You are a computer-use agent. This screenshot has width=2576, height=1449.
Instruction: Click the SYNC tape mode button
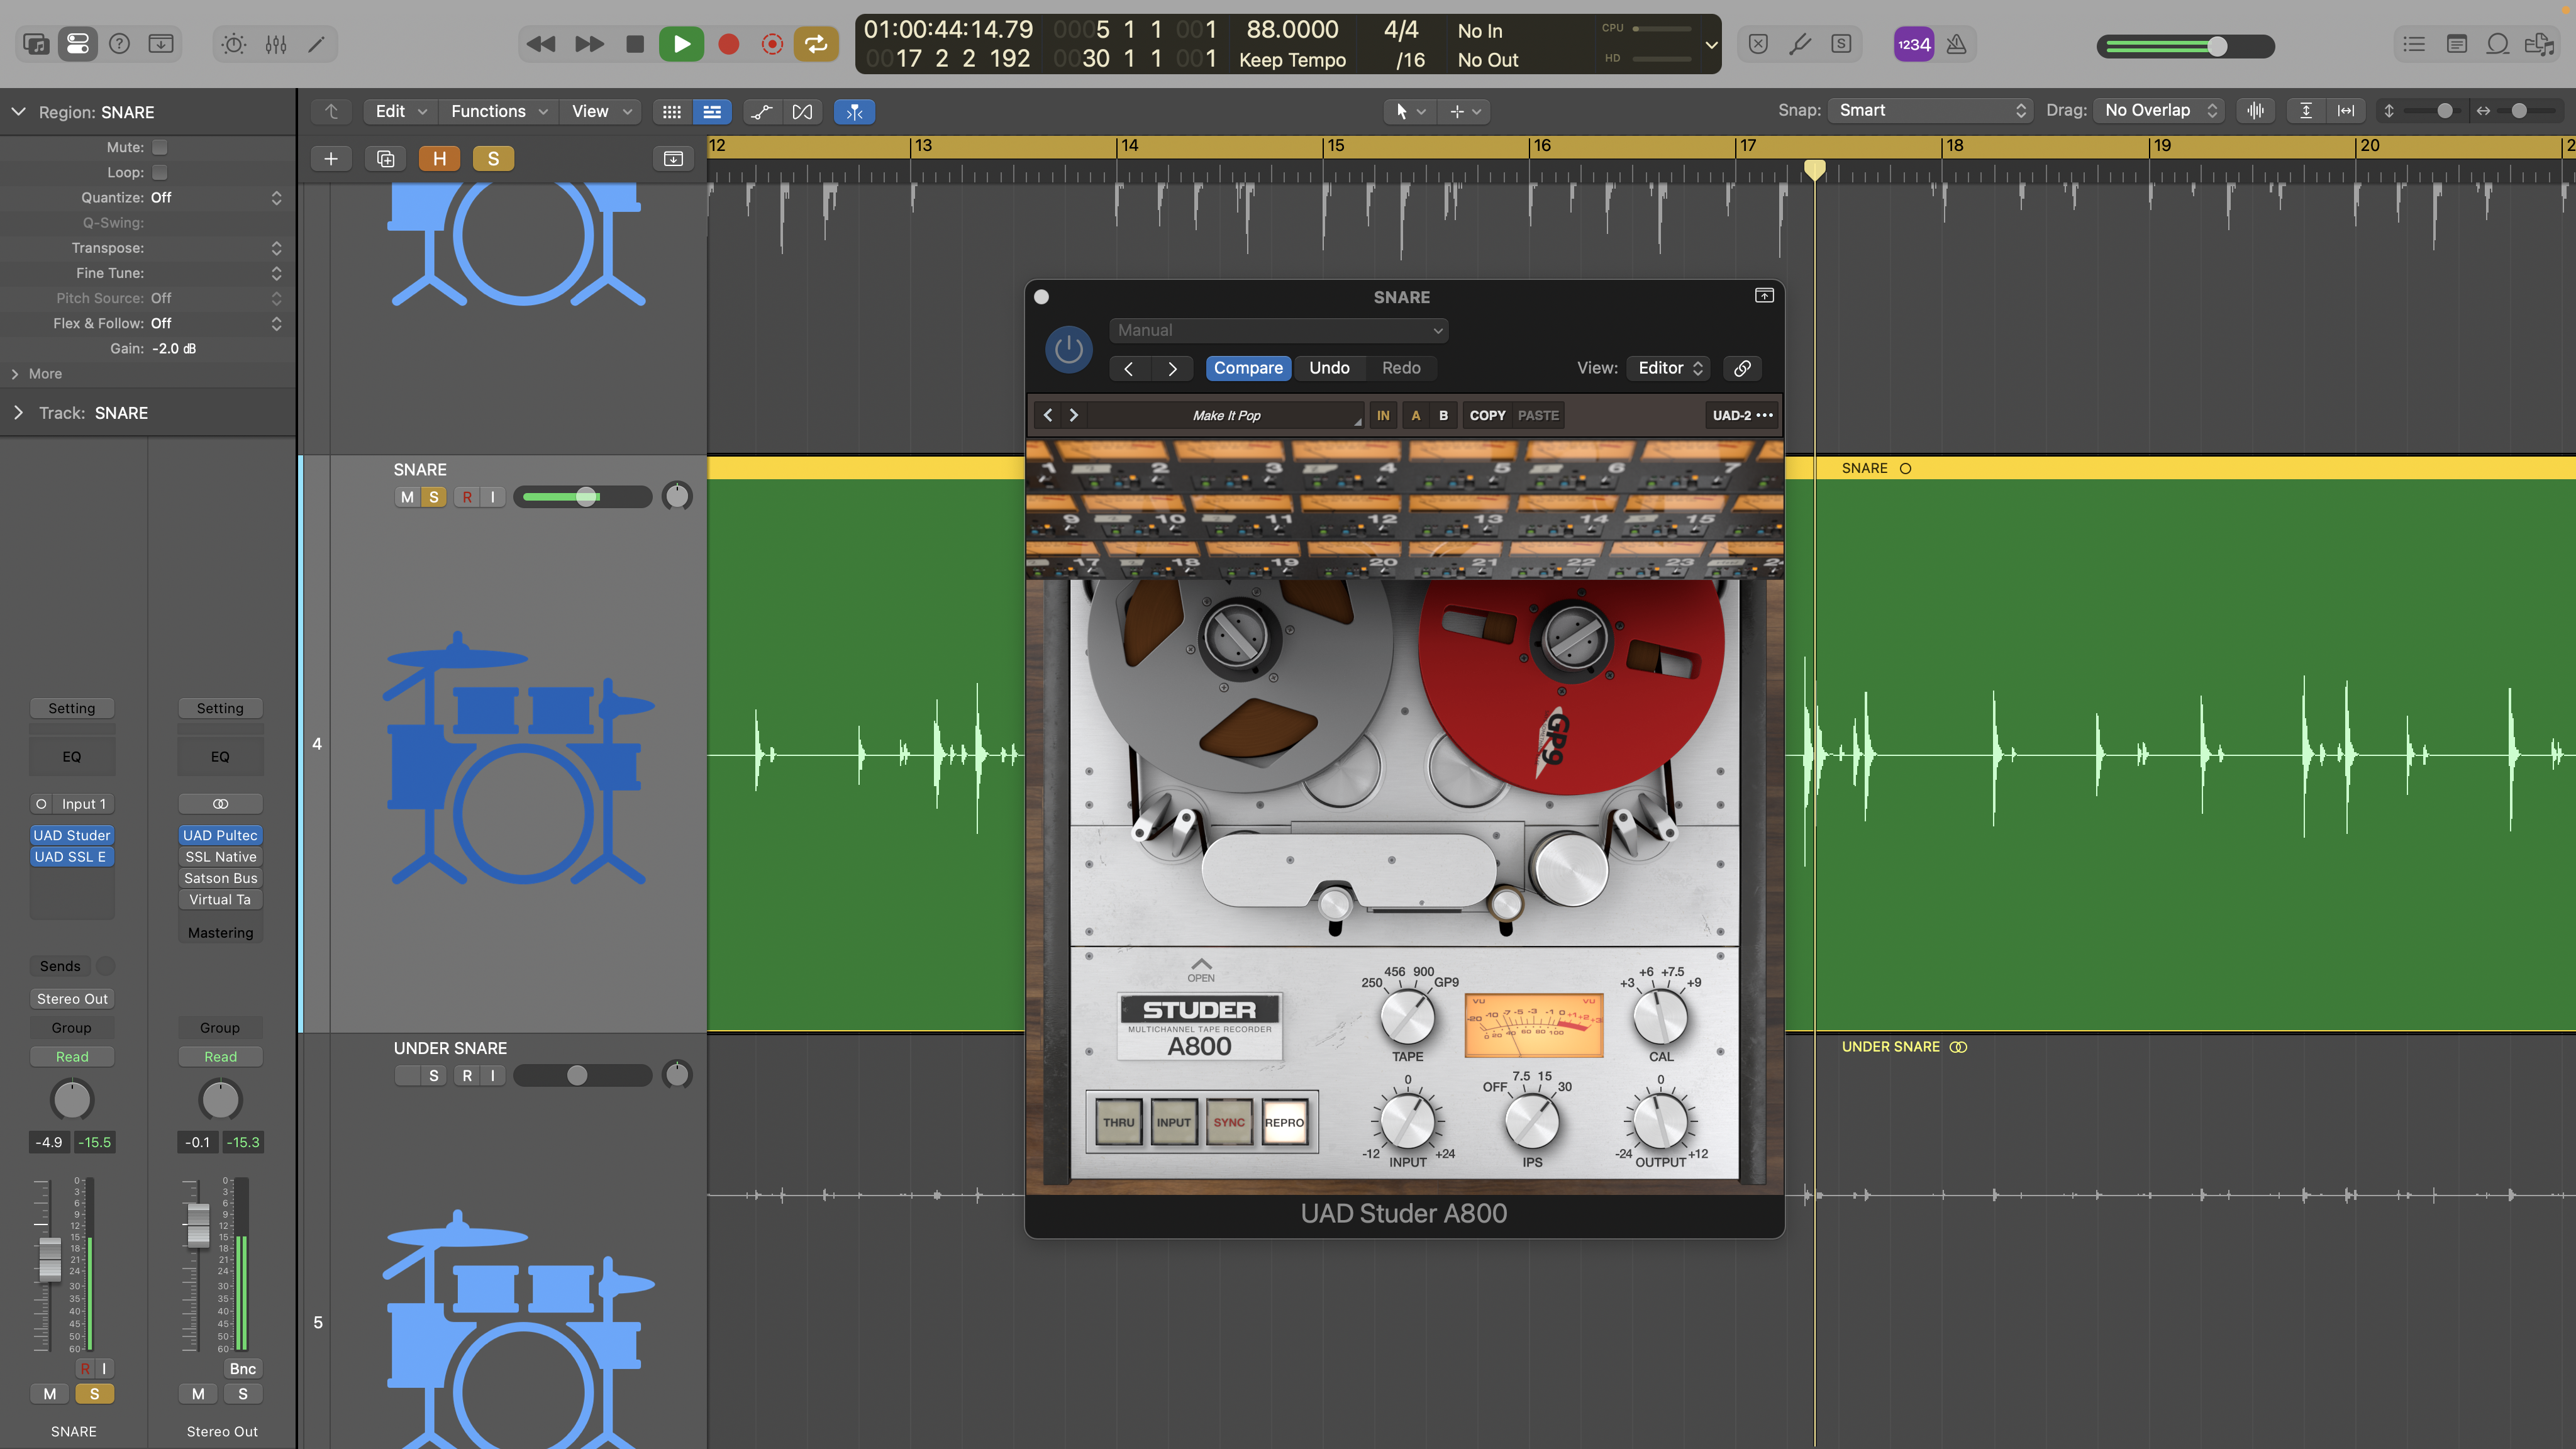(1229, 1123)
